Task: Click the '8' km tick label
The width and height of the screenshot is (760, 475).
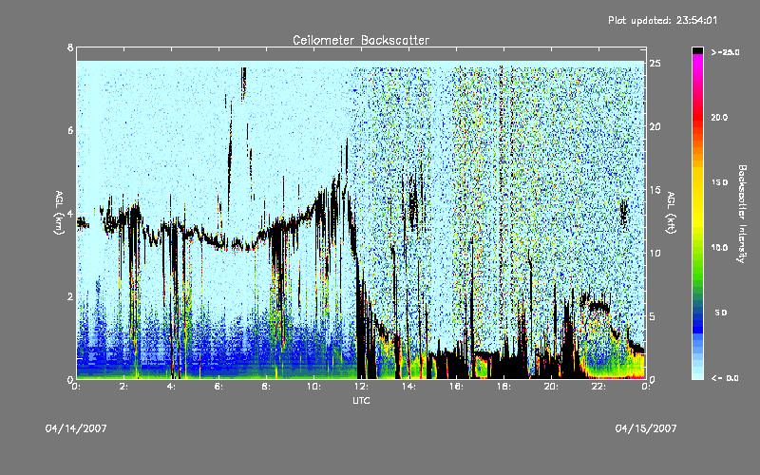Action: click(x=70, y=47)
